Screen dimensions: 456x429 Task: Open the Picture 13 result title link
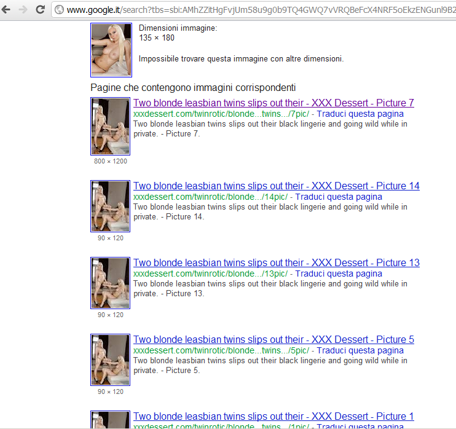pos(276,262)
